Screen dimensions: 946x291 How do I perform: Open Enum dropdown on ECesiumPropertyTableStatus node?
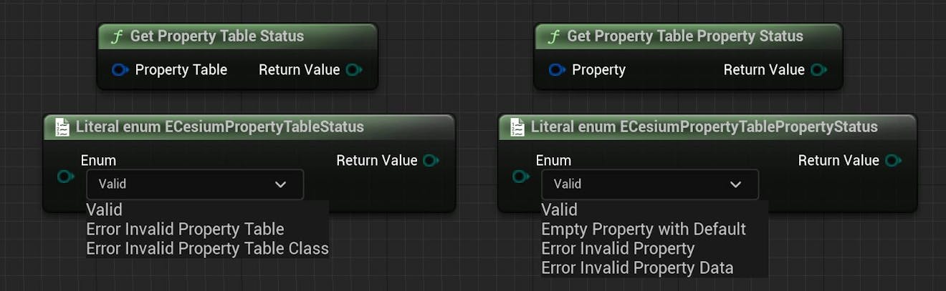coord(195,184)
